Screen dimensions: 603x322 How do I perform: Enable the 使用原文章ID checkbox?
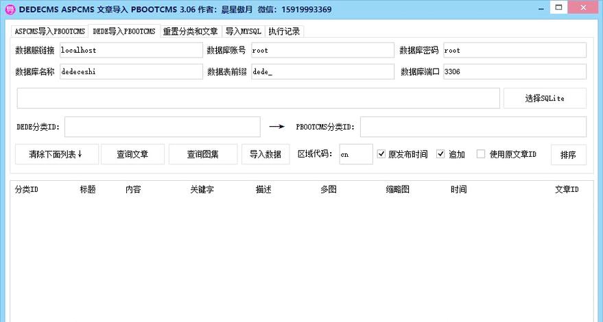coord(481,154)
